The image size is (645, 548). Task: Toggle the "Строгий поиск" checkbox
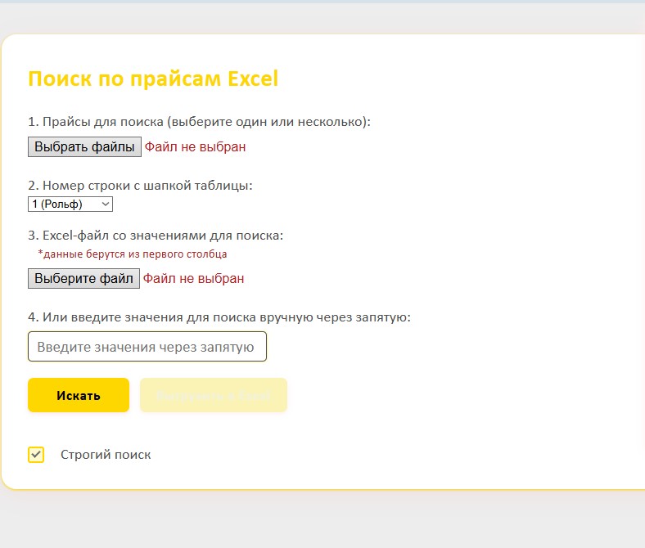click(36, 455)
